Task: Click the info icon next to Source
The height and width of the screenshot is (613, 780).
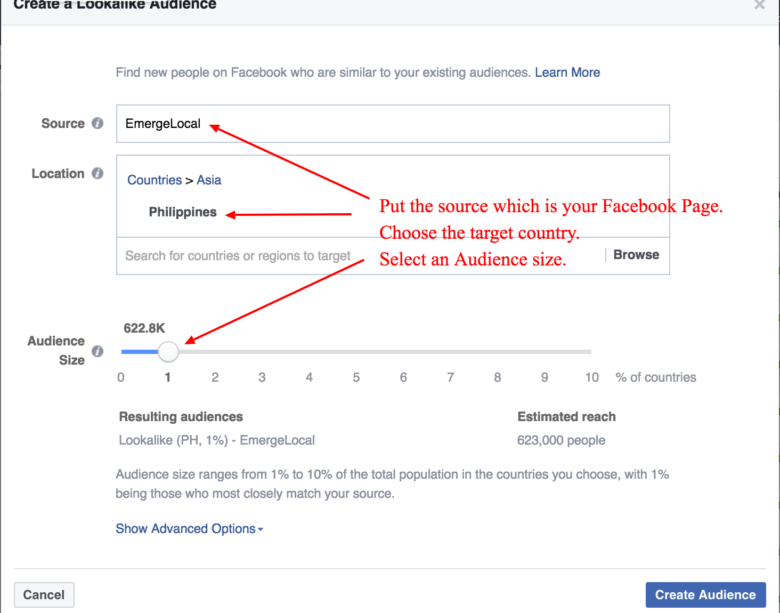Action: click(97, 123)
